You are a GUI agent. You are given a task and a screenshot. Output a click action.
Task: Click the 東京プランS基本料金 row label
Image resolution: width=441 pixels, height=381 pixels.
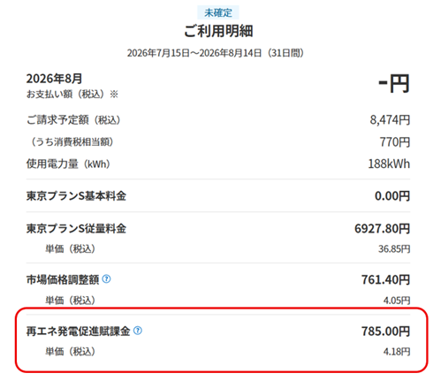pyautogui.click(x=76, y=196)
